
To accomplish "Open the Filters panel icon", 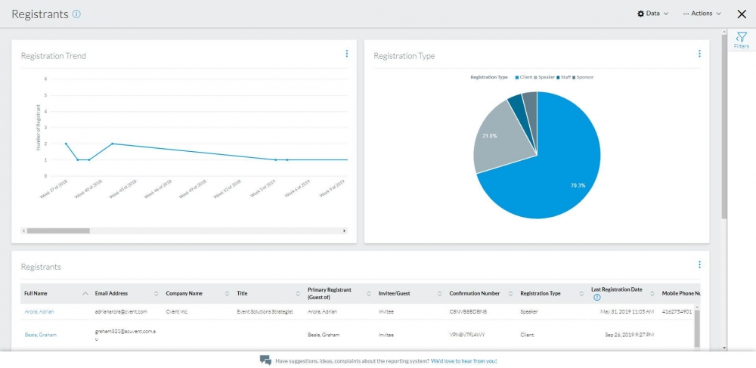I will pos(741,39).
